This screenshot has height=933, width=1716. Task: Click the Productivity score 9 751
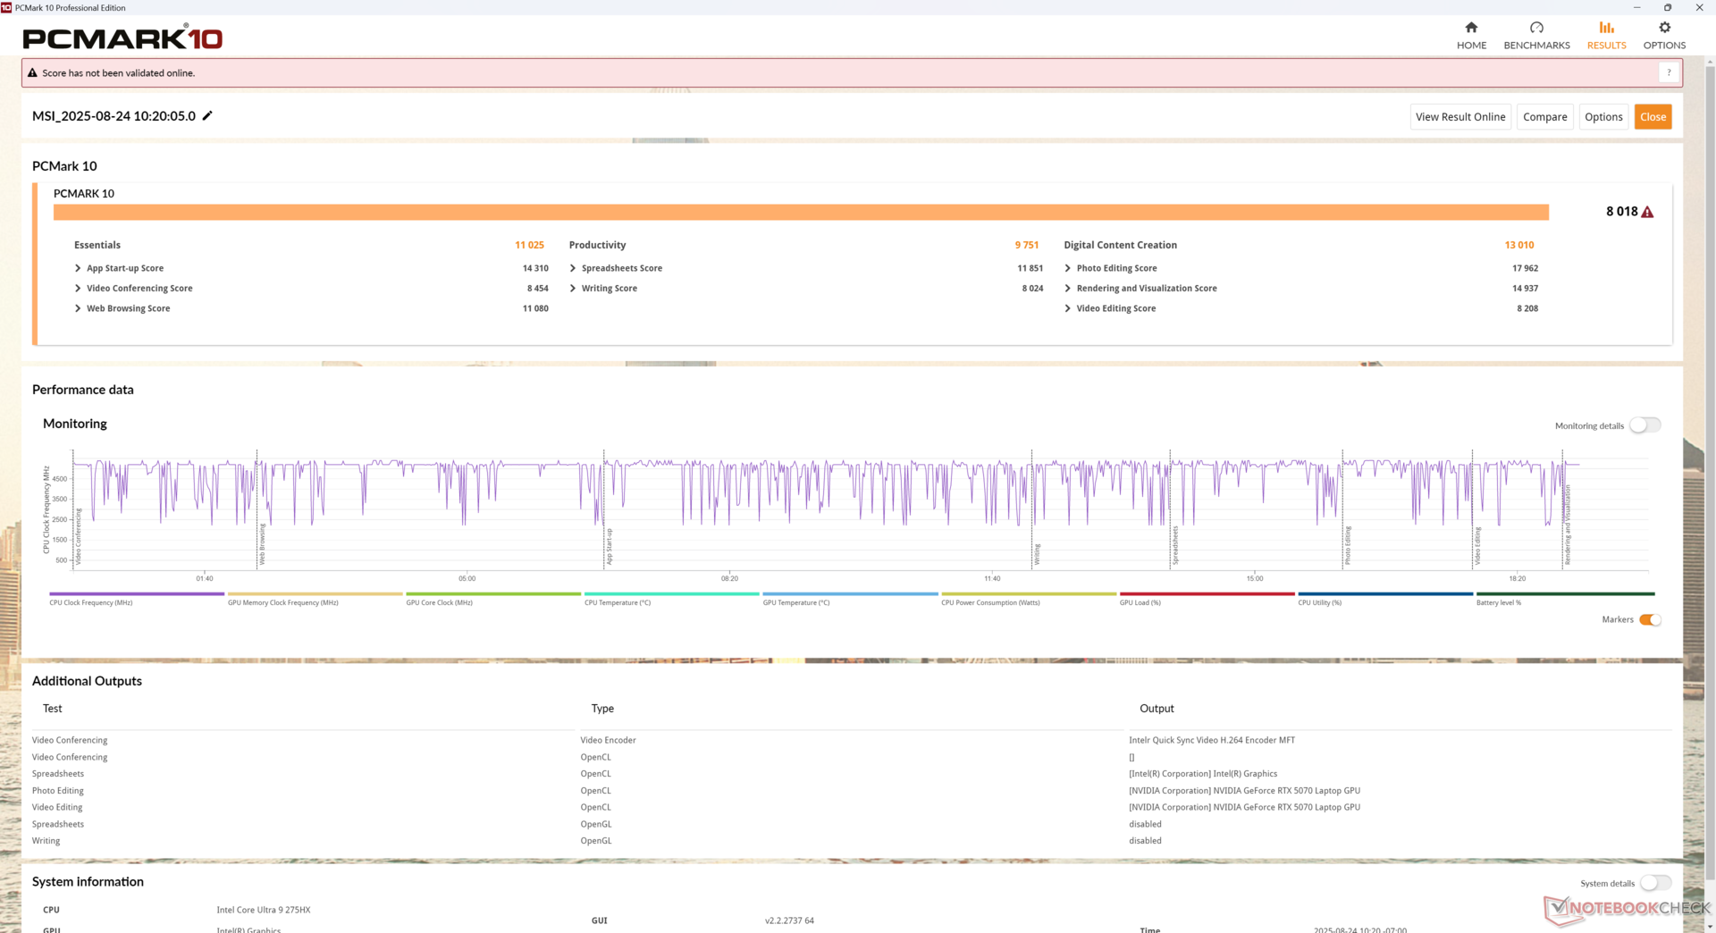1026,245
